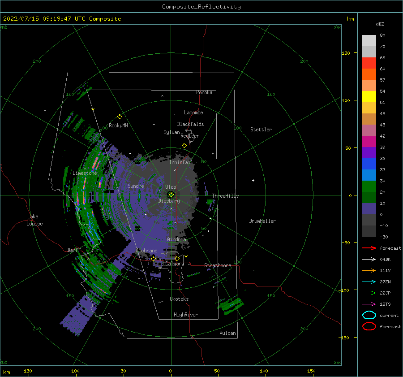Click the Drumheller label

262,221
